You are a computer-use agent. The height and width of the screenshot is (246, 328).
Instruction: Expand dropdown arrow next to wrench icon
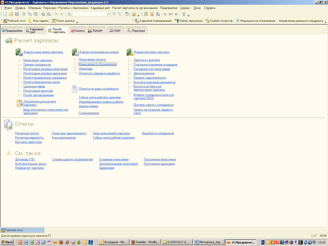click(x=188, y=15)
